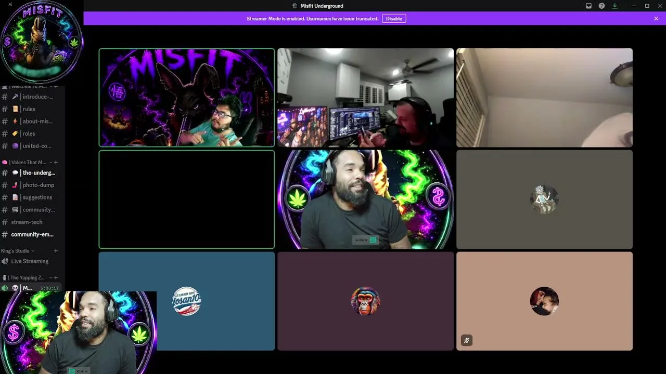Focus the webcam tile showing desk monitors
The image size is (666, 374).
pyautogui.click(x=365, y=98)
